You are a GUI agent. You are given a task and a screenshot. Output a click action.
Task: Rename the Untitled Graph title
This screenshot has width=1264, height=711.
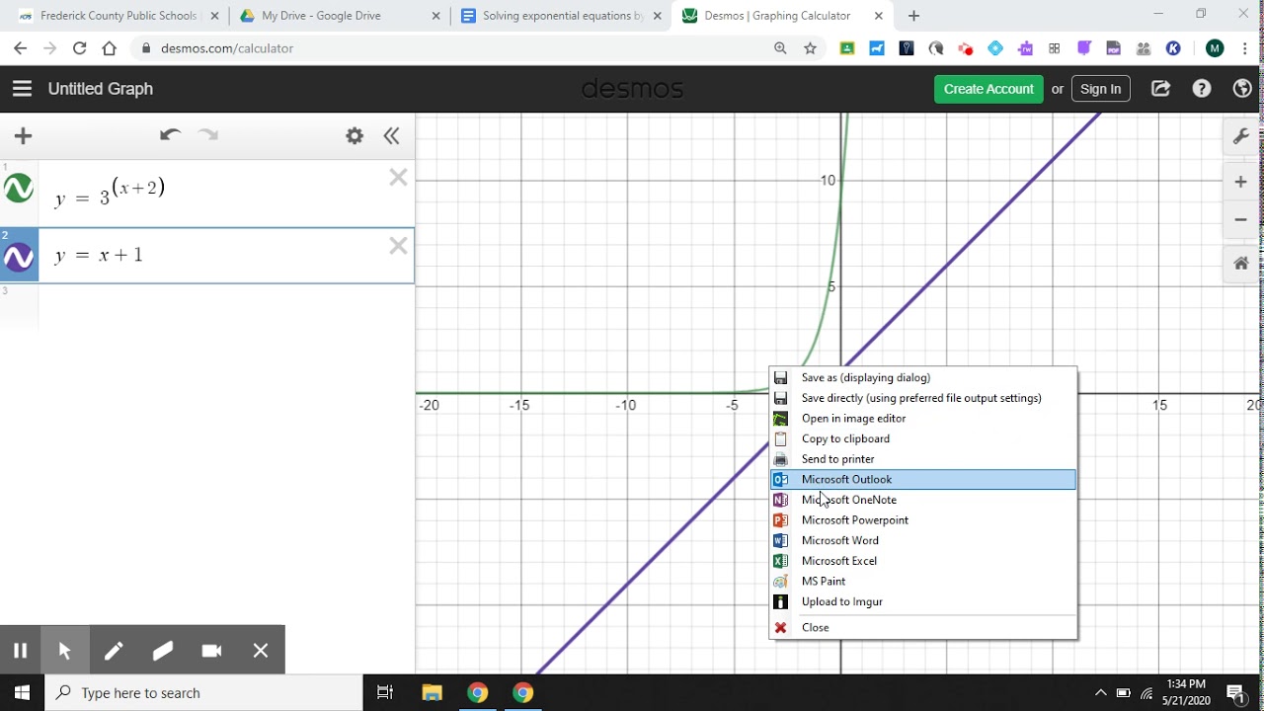click(x=101, y=89)
